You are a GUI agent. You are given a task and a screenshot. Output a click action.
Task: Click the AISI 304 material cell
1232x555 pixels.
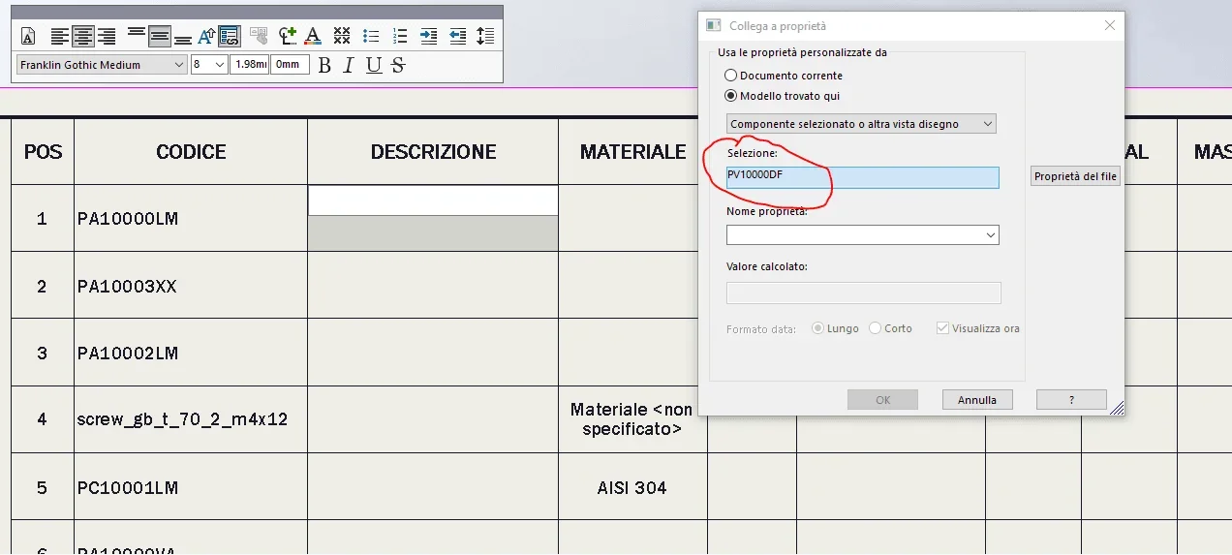[632, 486]
